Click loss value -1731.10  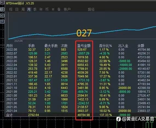[x=83, y=80]
